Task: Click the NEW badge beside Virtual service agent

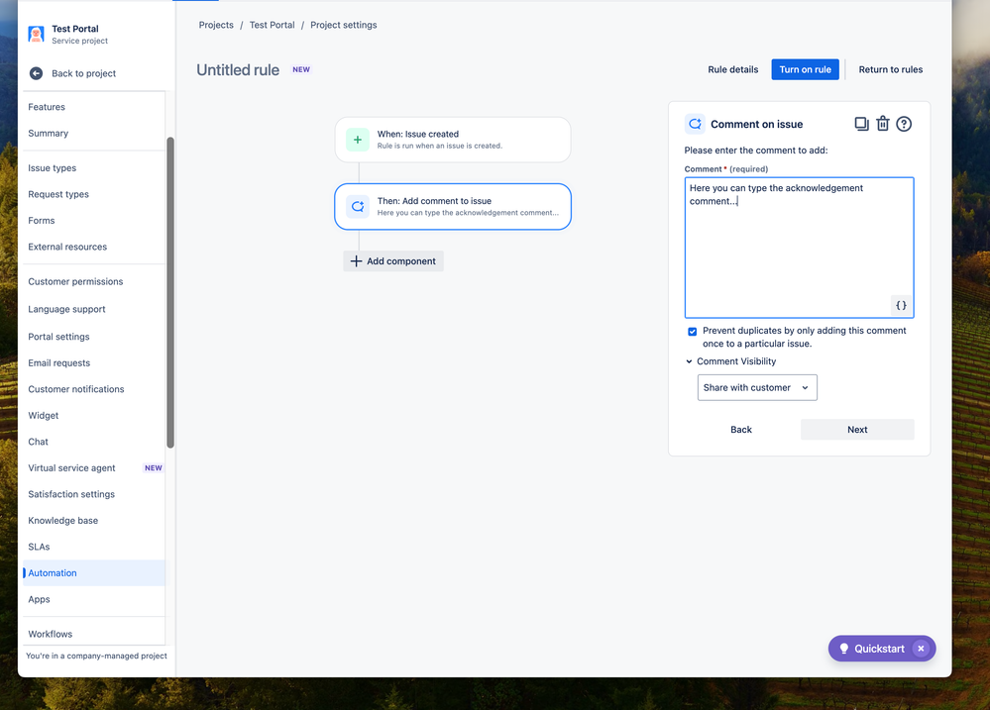Action: (154, 468)
